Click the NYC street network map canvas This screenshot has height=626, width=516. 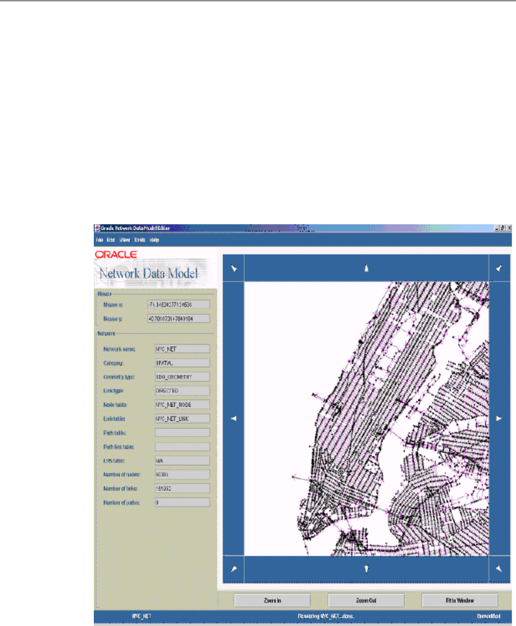point(366,418)
